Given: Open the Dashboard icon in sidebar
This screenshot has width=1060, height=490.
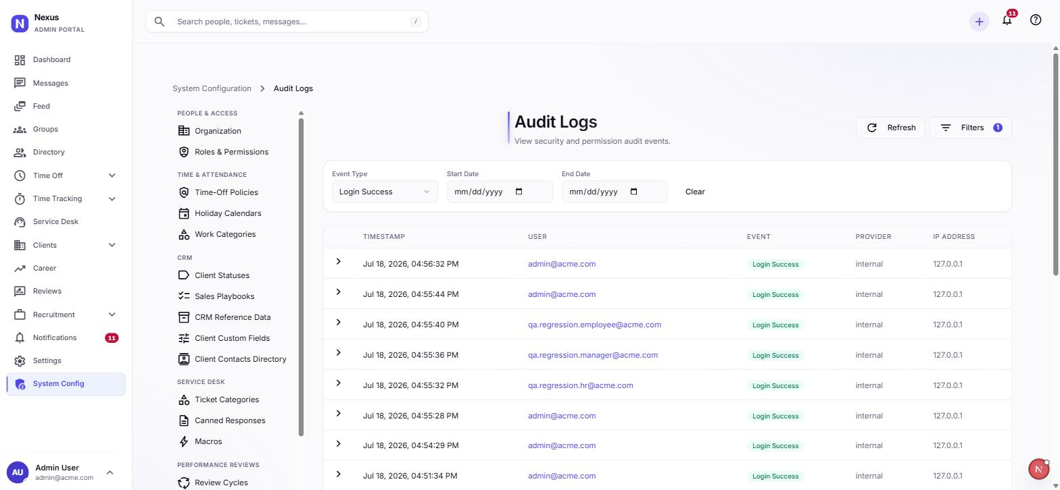Looking at the screenshot, I should (x=20, y=60).
